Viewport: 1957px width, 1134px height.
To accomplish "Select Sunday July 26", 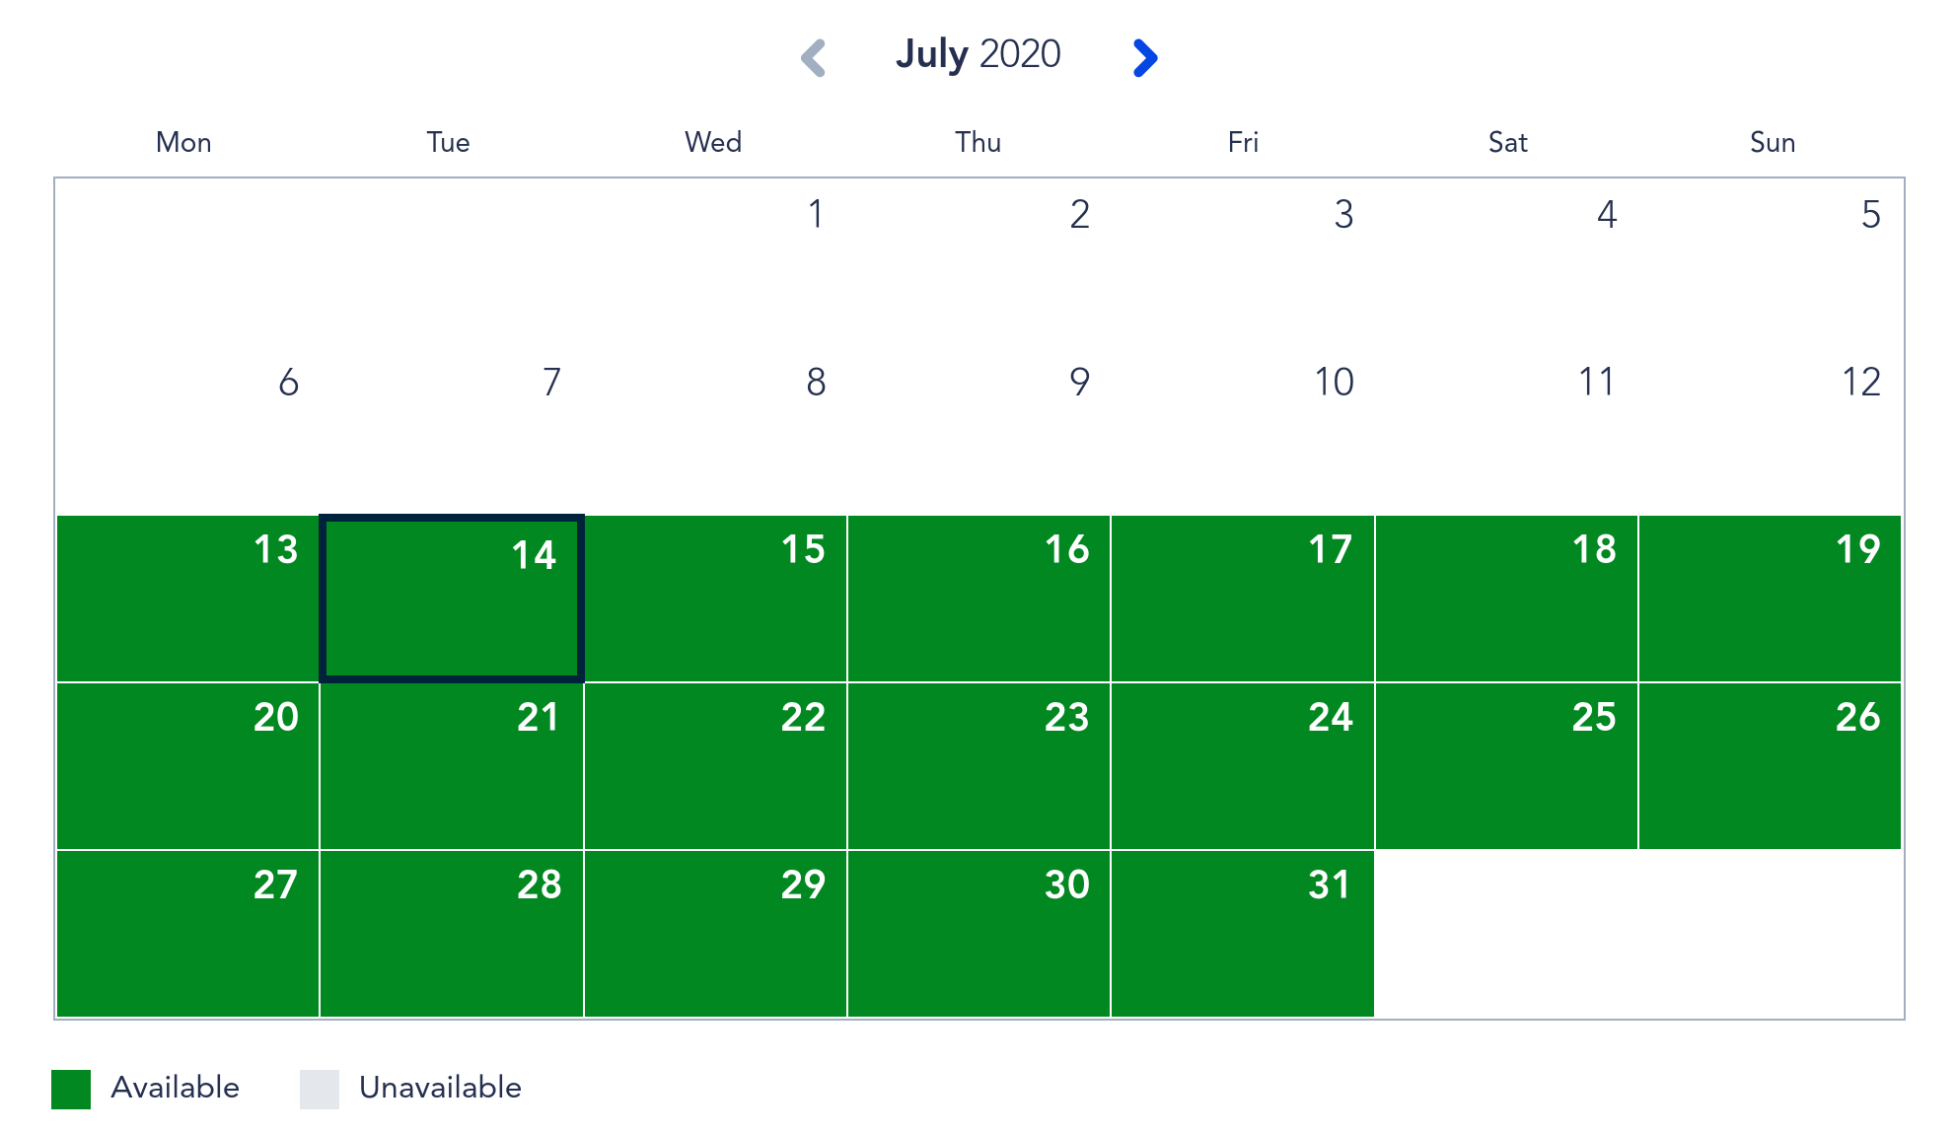I will [x=1770, y=765].
